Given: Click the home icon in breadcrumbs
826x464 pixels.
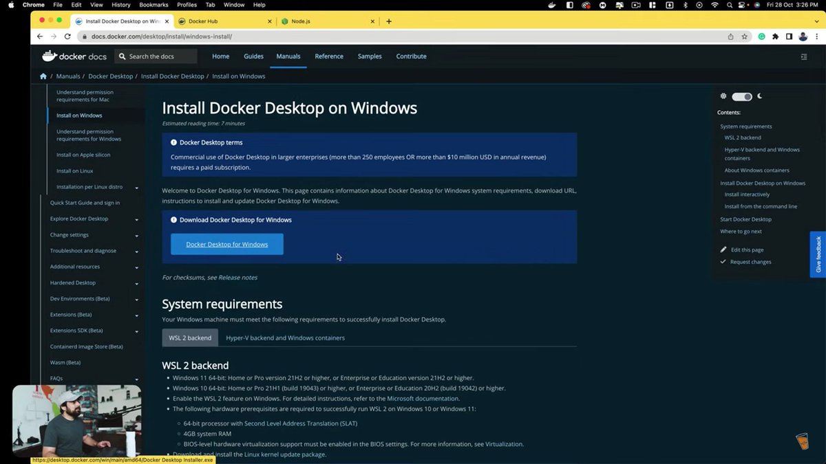Looking at the screenshot, I should click(x=43, y=76).
